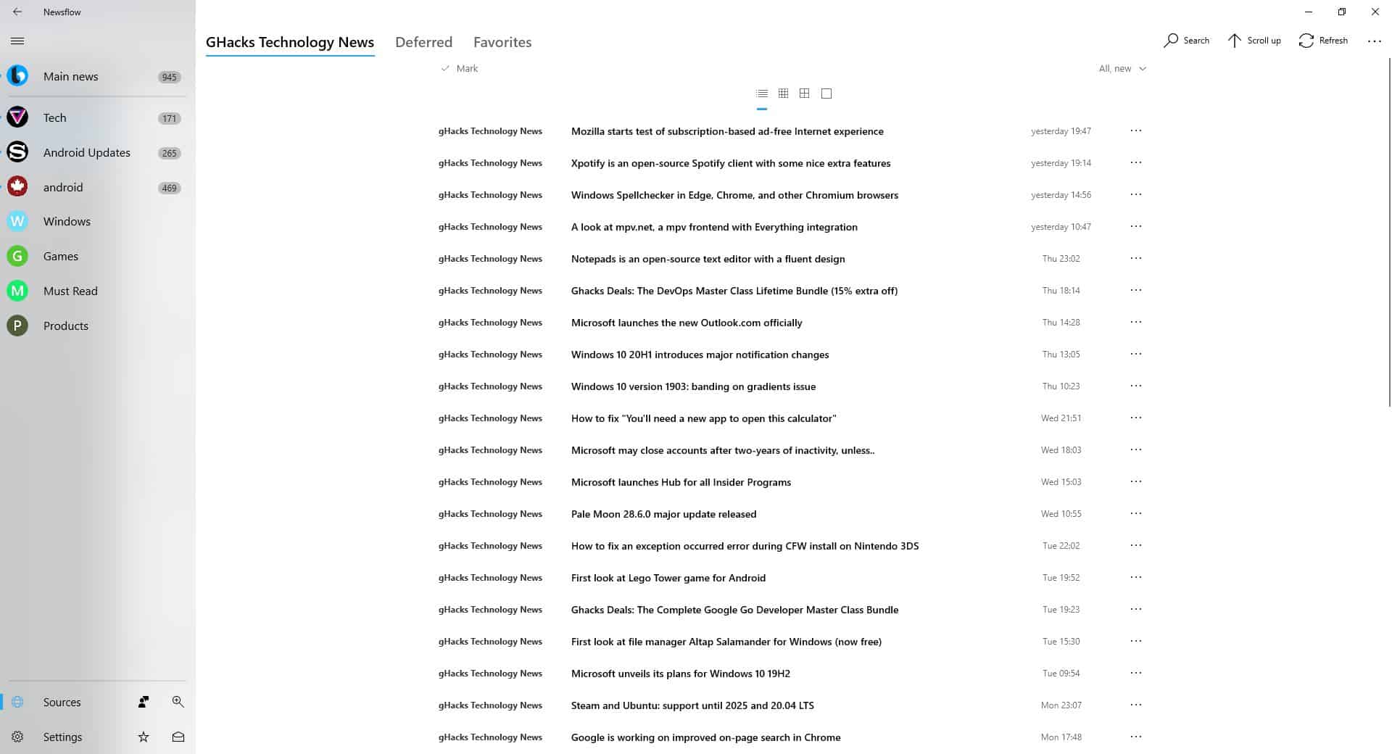Open the All, new filter dropdown
This screenshot has width=1392, height=754.
(x=1122, y=68)
